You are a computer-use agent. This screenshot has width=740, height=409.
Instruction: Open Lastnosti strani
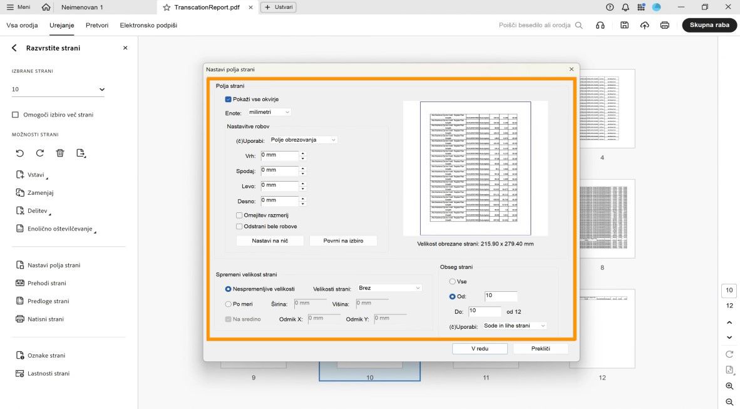click(x=43, y=373)
